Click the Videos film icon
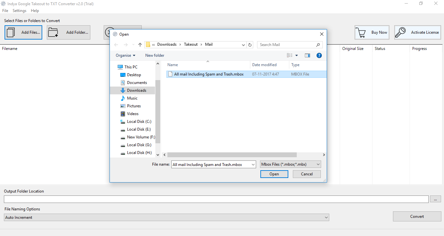This screenshot has height=236, width=444. click(123, 114)
